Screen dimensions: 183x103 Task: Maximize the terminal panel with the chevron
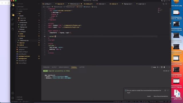167,67
